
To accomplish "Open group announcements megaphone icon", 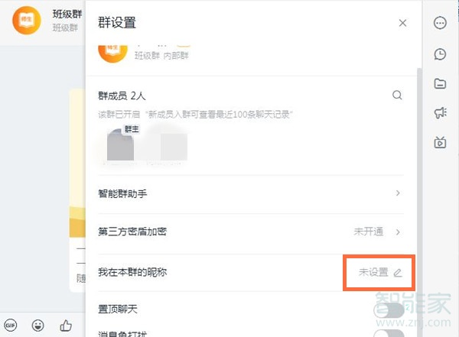I will (440, 113).
